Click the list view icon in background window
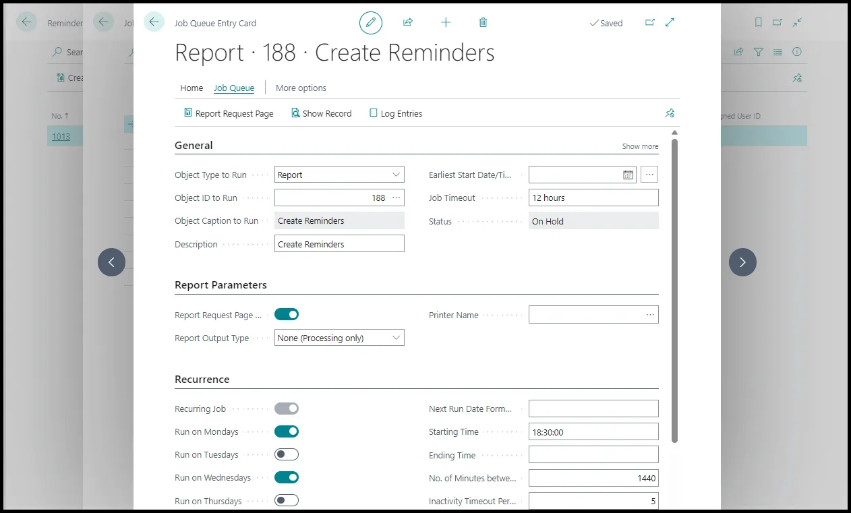Viewport: 851px width, 513px height. [778, 52]
